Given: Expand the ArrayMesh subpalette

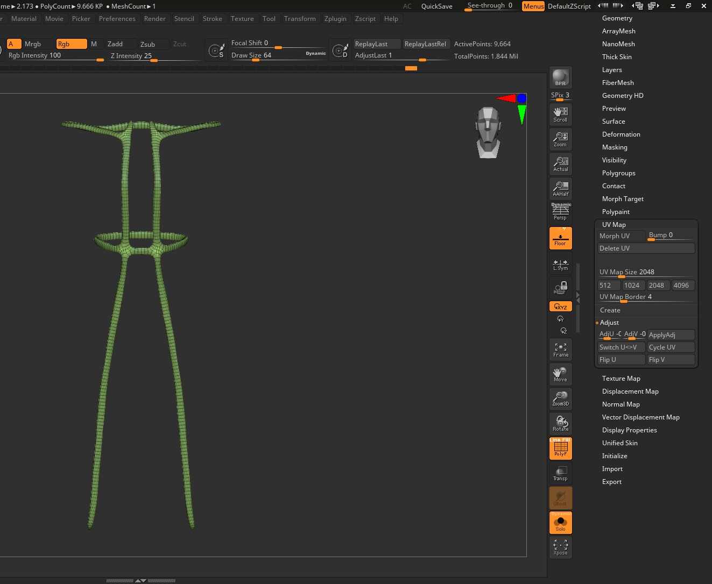Looking at the screenshot, I should tap(618, 31).
